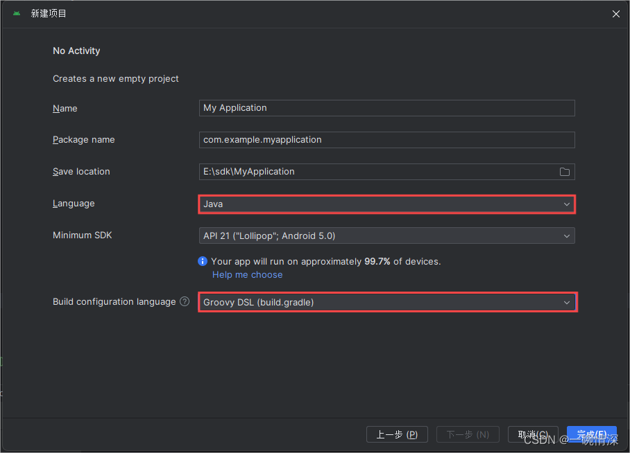This screenshot has width=630, height=453.
Task: Open the Minimum SDK dropdown
Action: pyautogui.click(x=386, y=236)
